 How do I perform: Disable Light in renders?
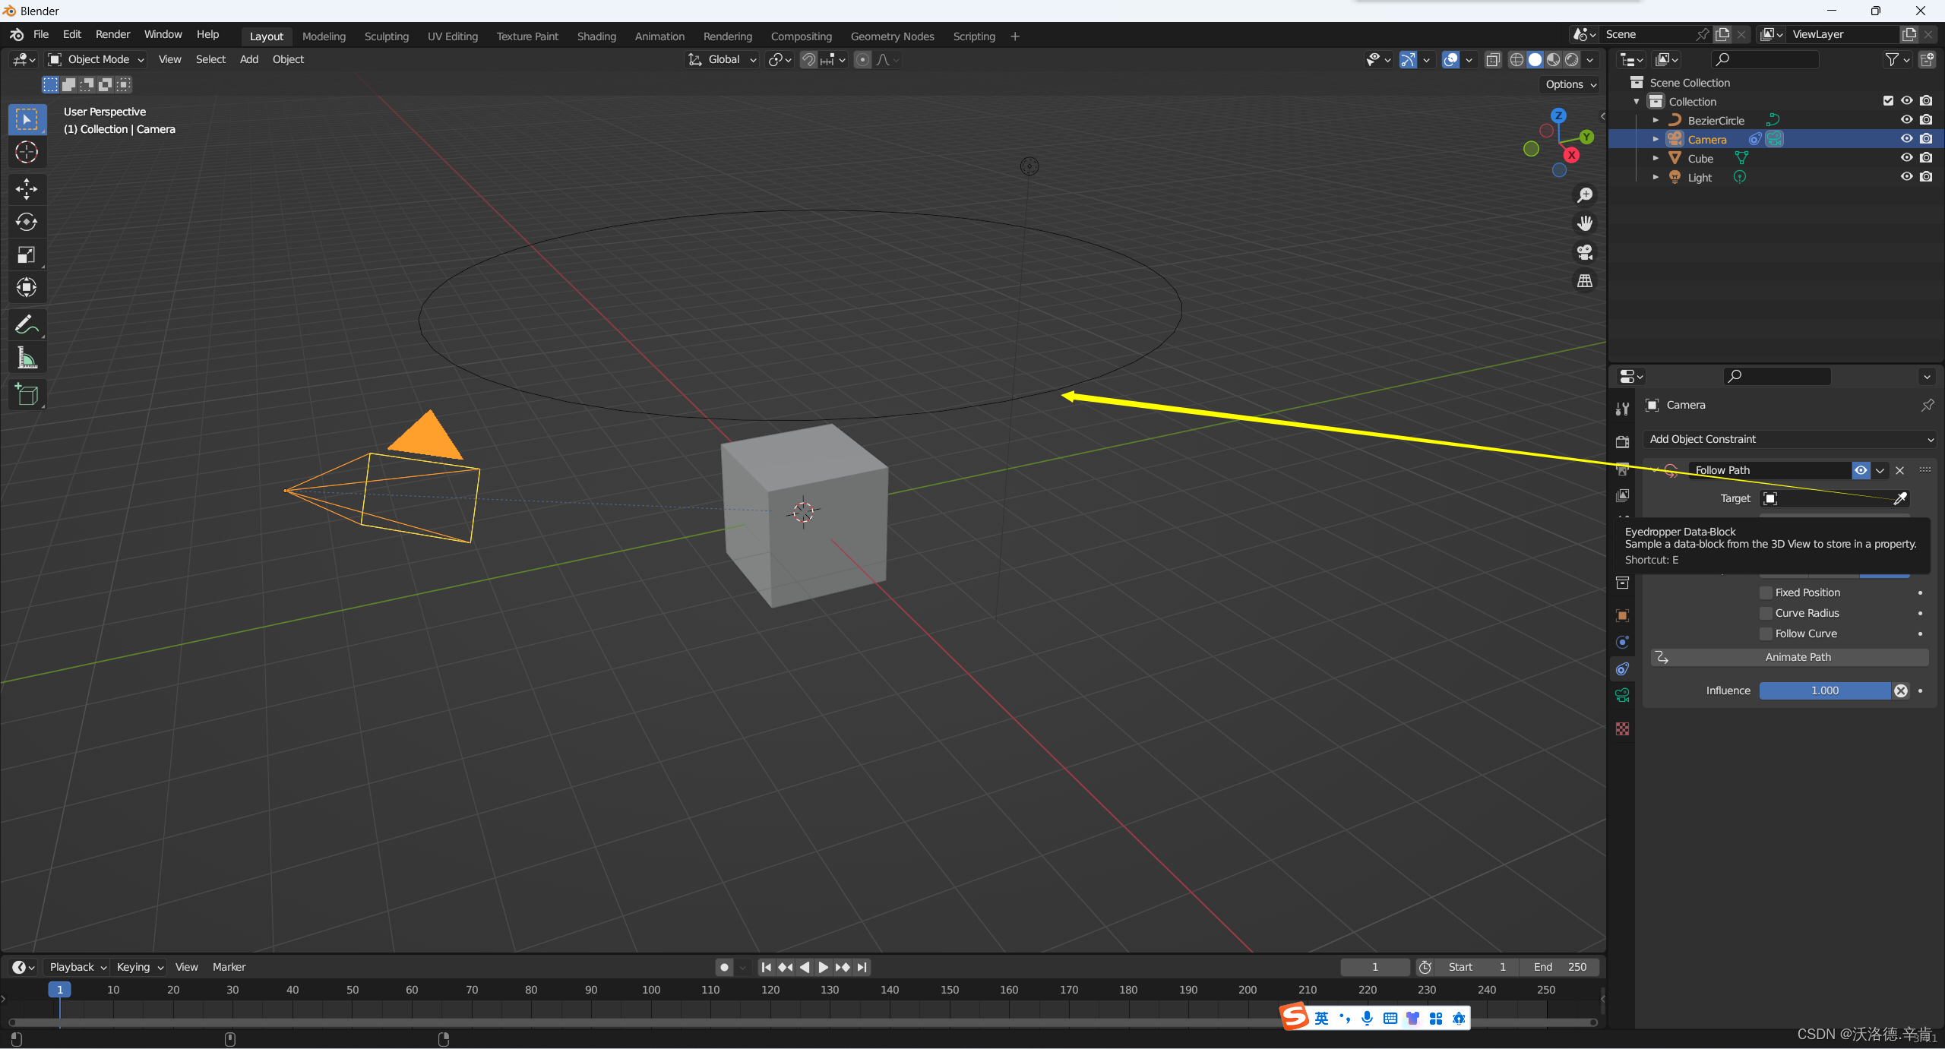click(1925, 177)
